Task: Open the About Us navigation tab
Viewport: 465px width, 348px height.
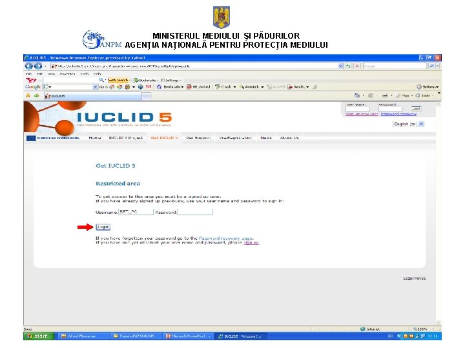Action: click(289, 138)
